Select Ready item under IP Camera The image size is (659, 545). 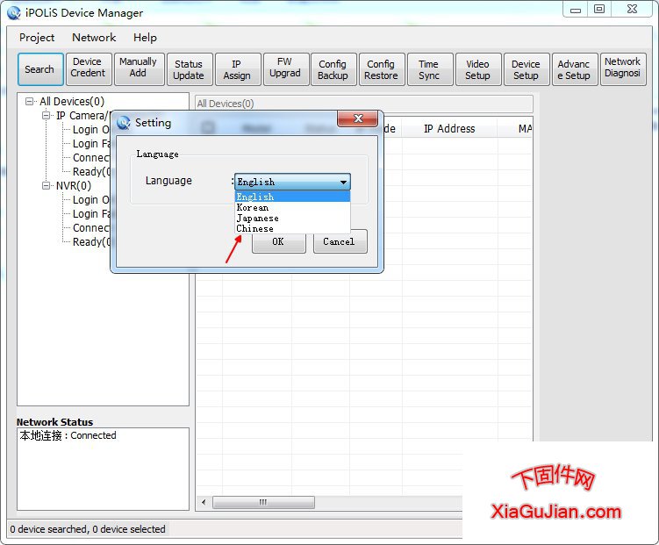coord(90,172)
